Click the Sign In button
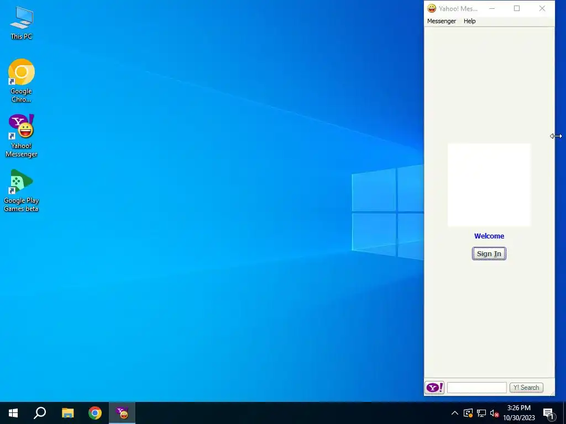This screenshot has width=566, height=424. pyautogui.click(x=489, y=253)
